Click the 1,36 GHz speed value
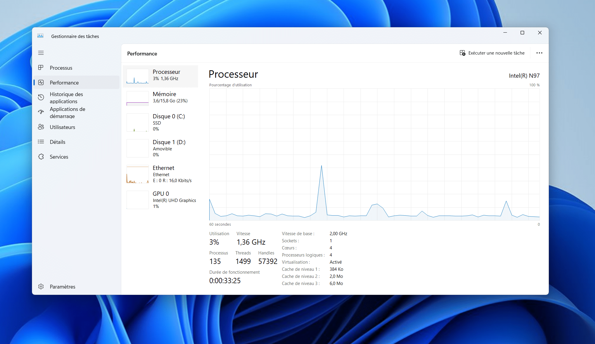The width and height of the screenshot is (595, 344). [251, 242]
